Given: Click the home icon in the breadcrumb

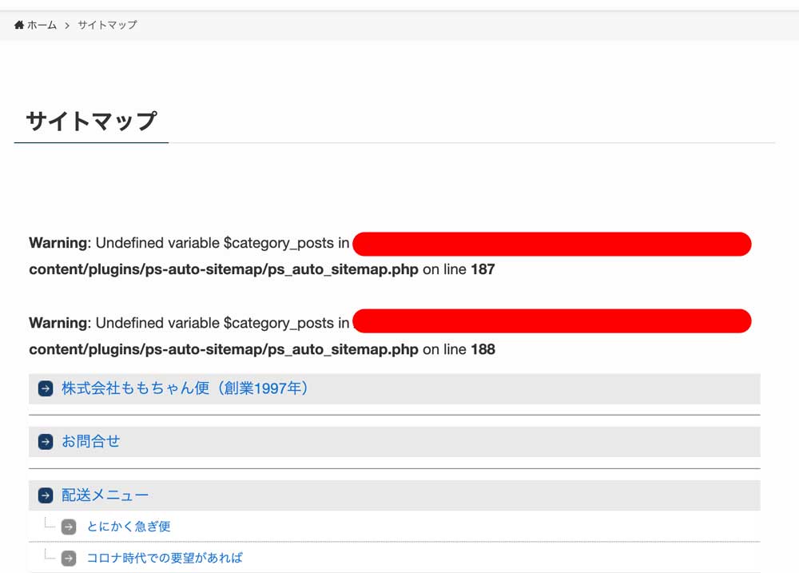Looking at the screenshot, I should click(19, 25).
